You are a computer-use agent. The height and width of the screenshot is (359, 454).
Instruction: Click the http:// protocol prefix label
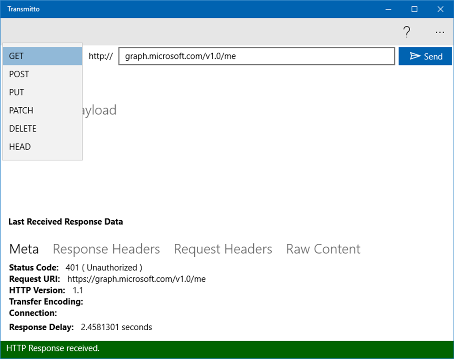[100, 56]
